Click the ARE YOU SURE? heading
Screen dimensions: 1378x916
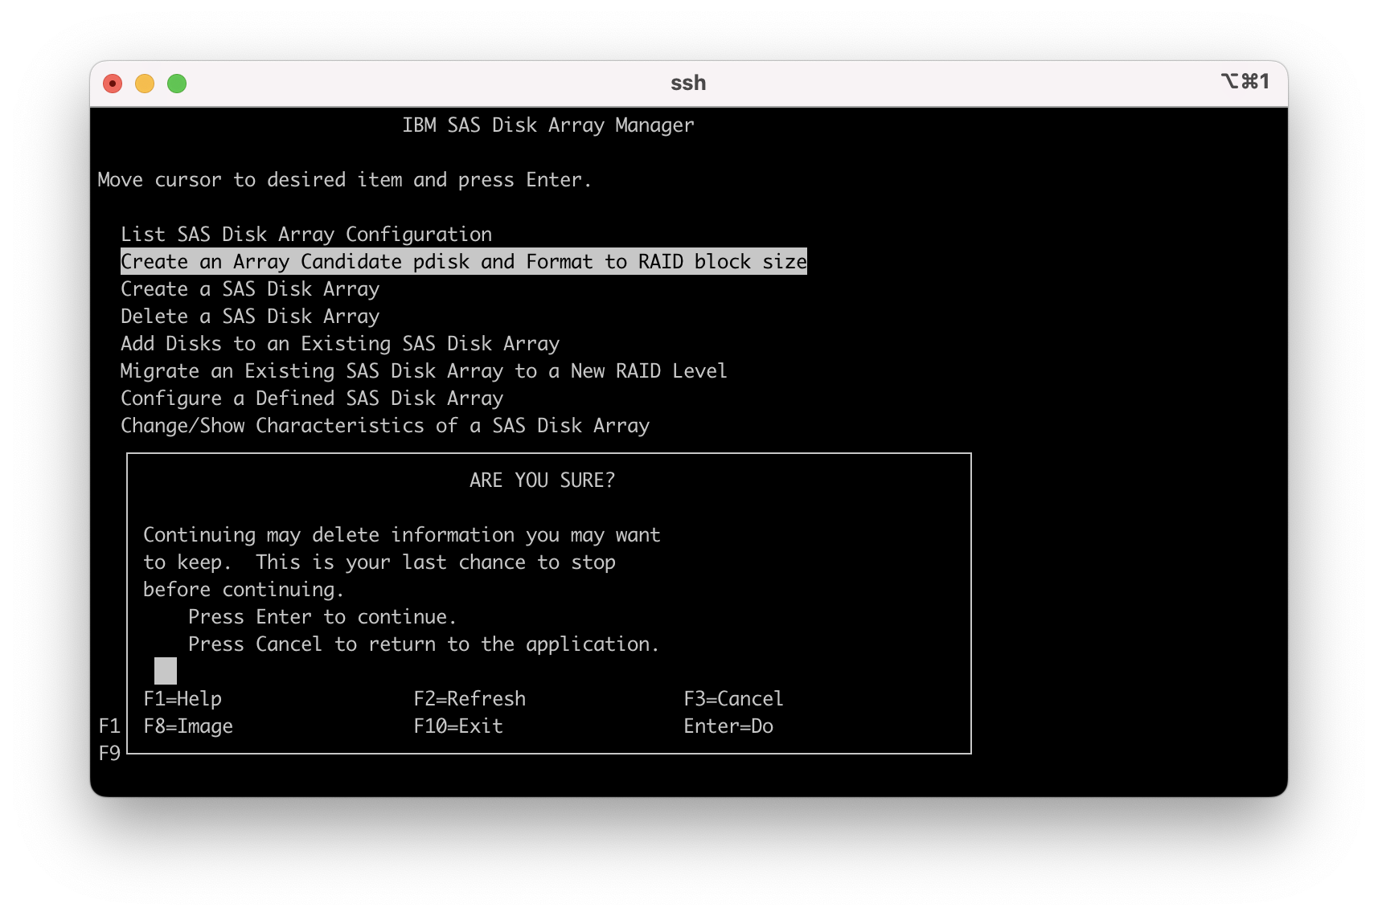[x=543, y=480]
